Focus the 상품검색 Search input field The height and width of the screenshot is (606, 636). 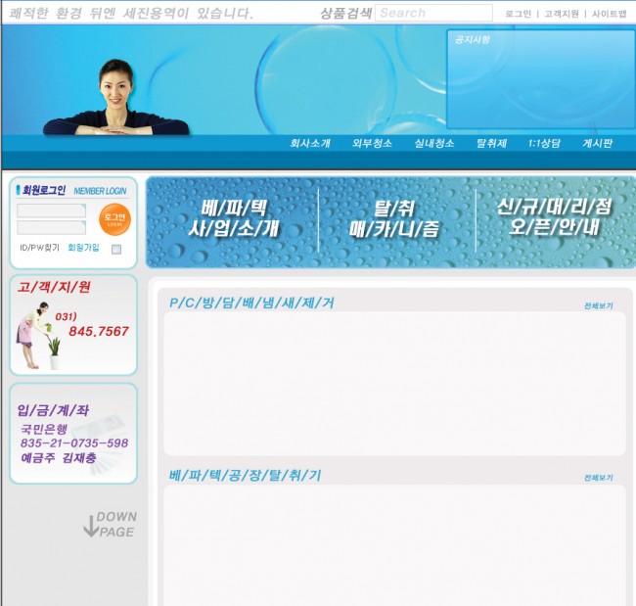(433, 14)
